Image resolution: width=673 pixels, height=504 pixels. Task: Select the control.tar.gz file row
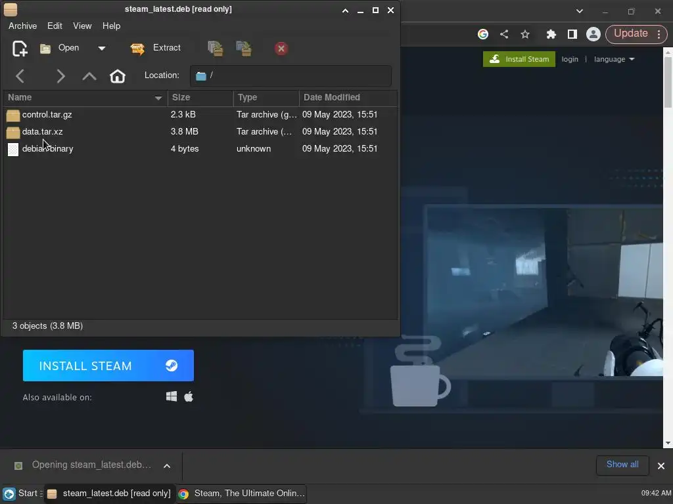[x=200, y=115]
